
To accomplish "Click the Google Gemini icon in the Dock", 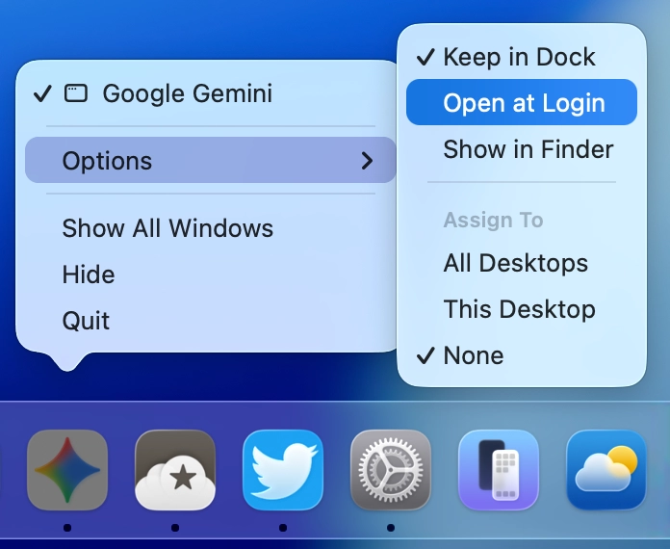I will 66,469.
